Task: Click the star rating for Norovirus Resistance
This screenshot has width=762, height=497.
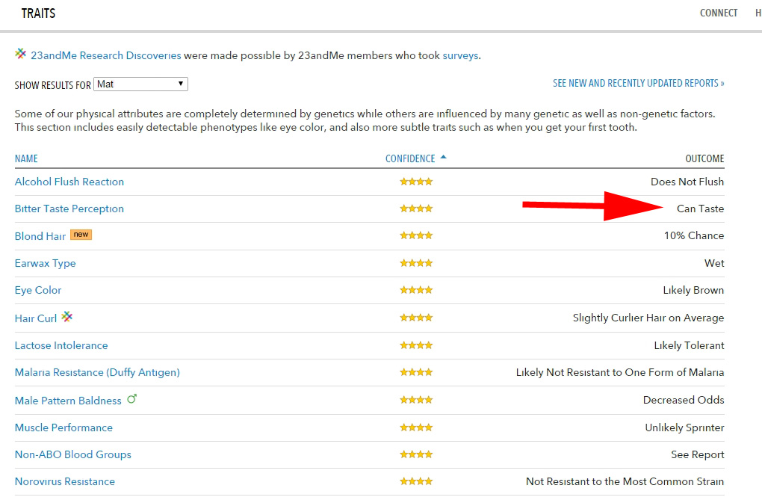Action: (416, 481)
